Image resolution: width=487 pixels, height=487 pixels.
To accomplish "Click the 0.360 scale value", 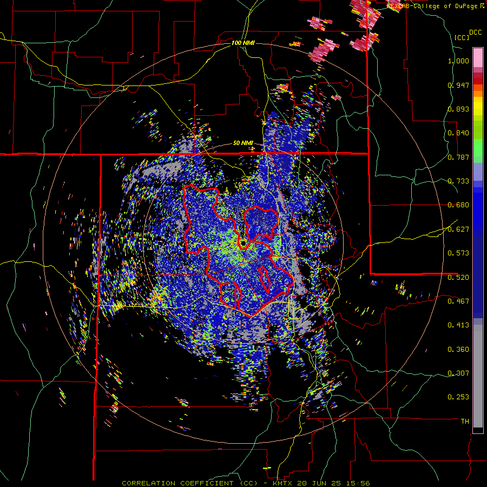I will (458, 349).
